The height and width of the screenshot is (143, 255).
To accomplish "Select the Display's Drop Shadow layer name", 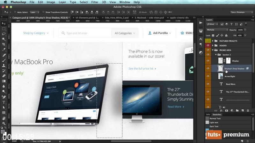I will (x=234, y=69).
